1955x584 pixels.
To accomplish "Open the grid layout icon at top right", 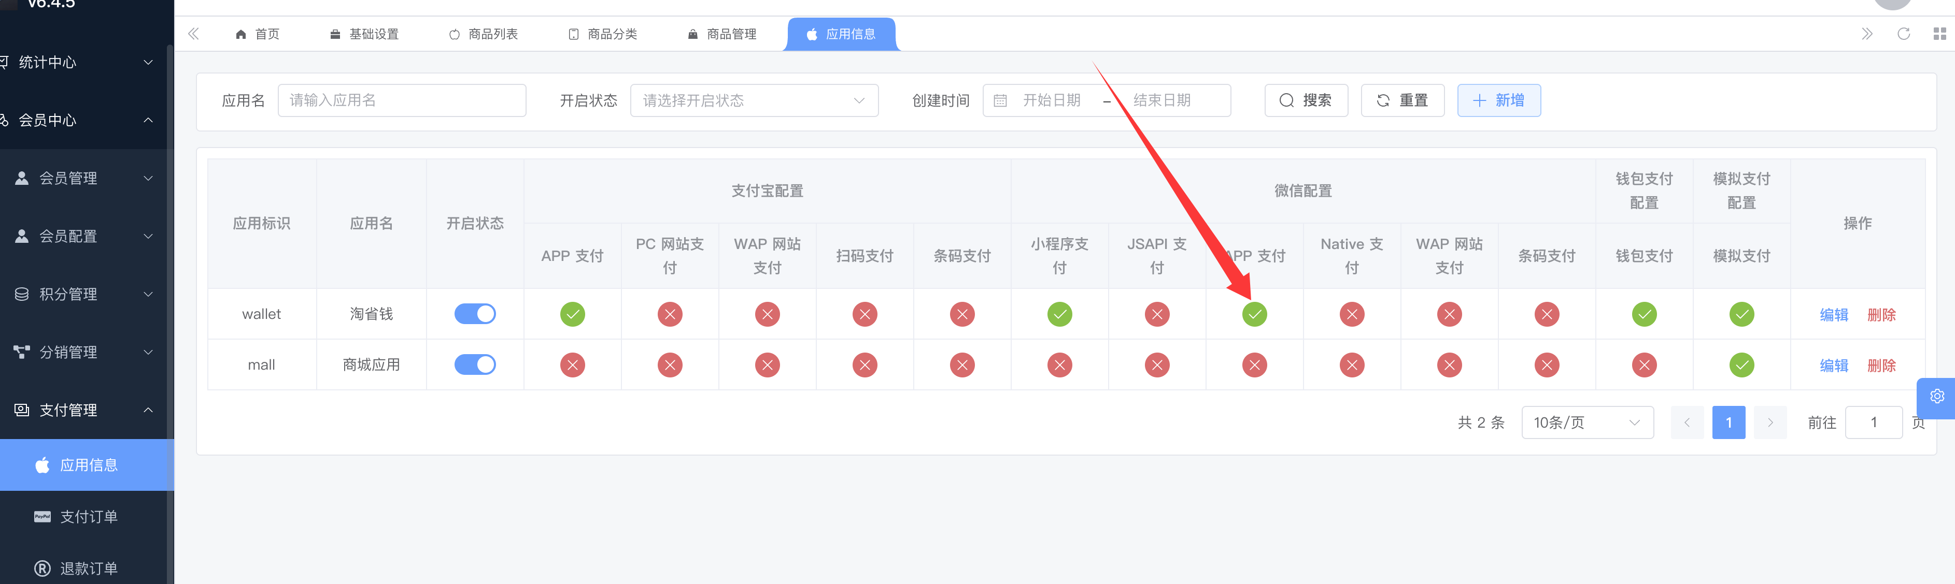I will point(1939,34).
